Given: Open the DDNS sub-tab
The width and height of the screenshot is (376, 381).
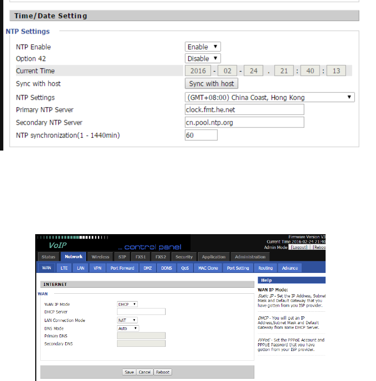Looking at the screenshot, I should coord(166,268).
